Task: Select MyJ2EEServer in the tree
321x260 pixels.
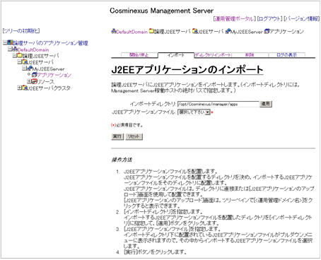Action: [48, 69]
